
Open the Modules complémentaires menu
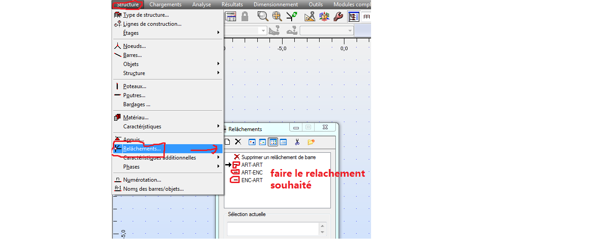(x=352, y=5)
